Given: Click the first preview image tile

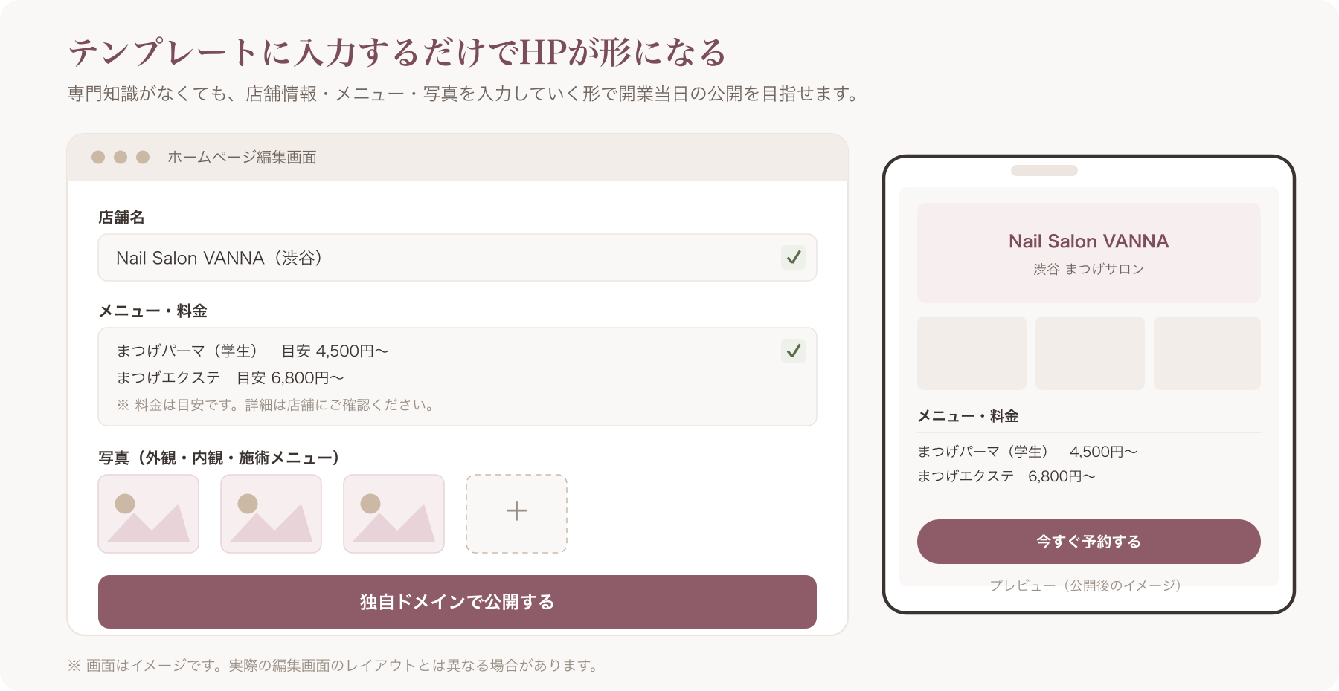Looking at the screenshot, I should [x=972, y=353].
